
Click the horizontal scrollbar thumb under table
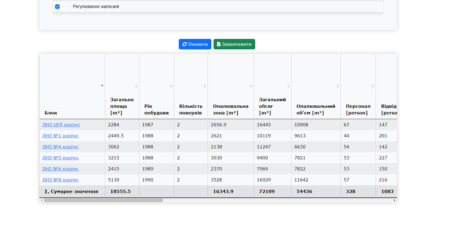pyautogui.click(x=103, y=200)
